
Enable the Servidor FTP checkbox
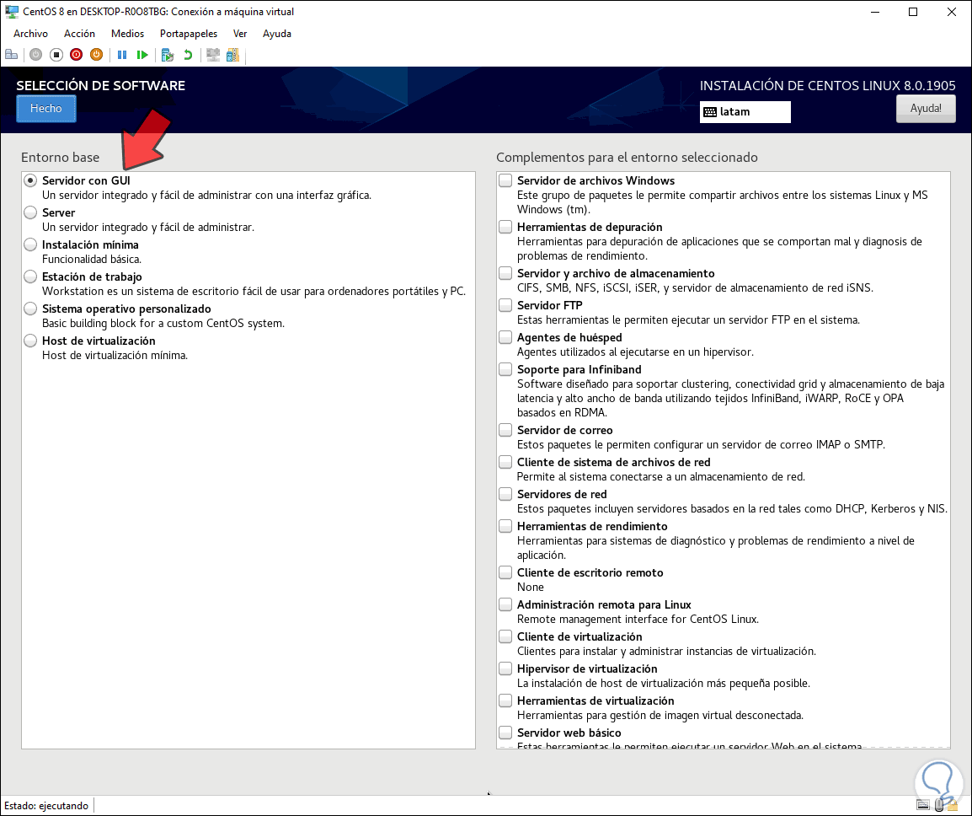pos(506,305)
